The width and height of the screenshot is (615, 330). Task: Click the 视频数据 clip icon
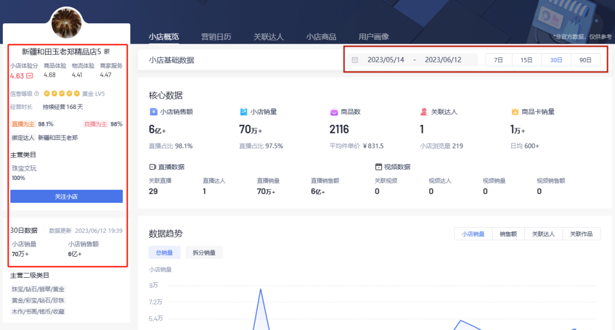379,167
